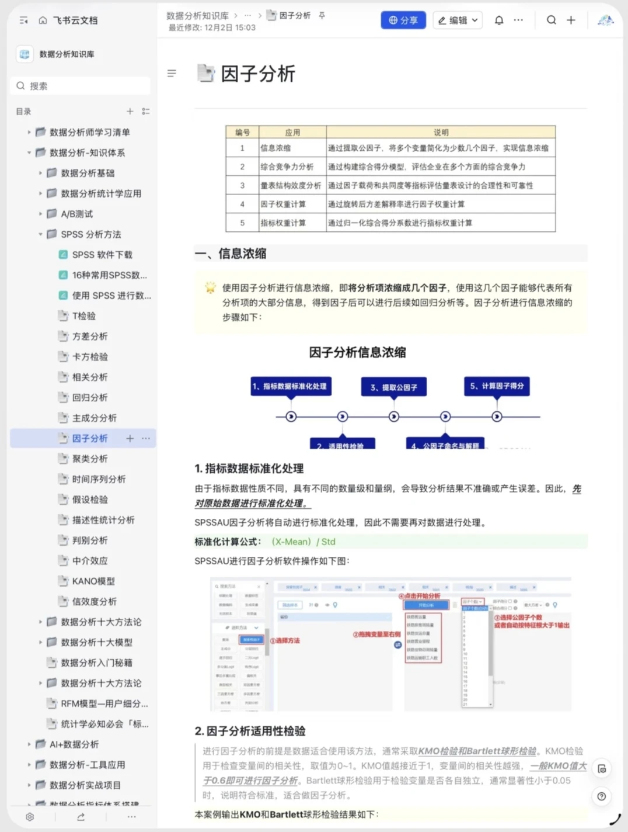Open the comment bubble floating icon

(602, 769)
